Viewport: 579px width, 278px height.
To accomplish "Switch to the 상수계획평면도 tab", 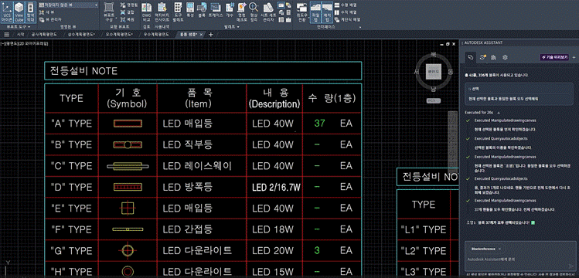I will [81, 34].
